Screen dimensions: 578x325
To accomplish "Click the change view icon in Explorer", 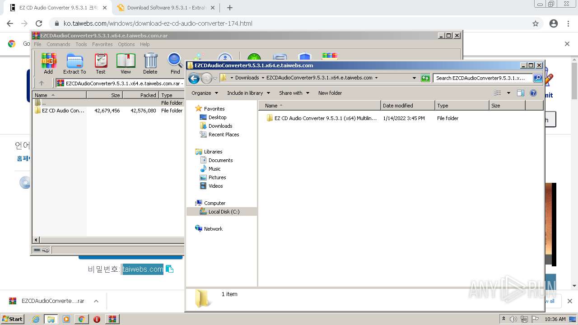I will click(497, 93).
